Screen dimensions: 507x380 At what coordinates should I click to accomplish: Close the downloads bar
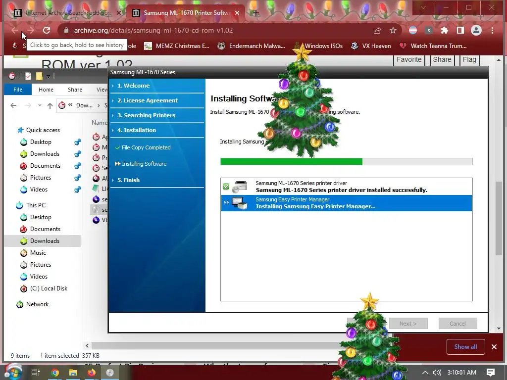click(x=494, y=347)
